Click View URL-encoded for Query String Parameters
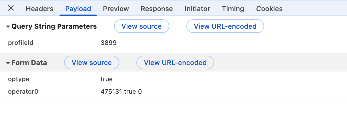This screenshot has height=130, width=347. (225, 26)
